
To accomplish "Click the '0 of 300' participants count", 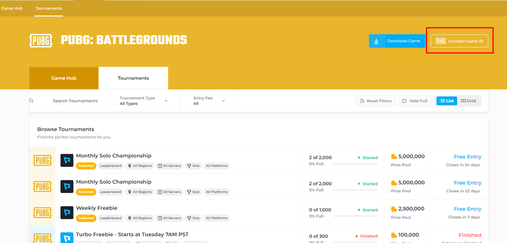I will [x=318, y=236].
